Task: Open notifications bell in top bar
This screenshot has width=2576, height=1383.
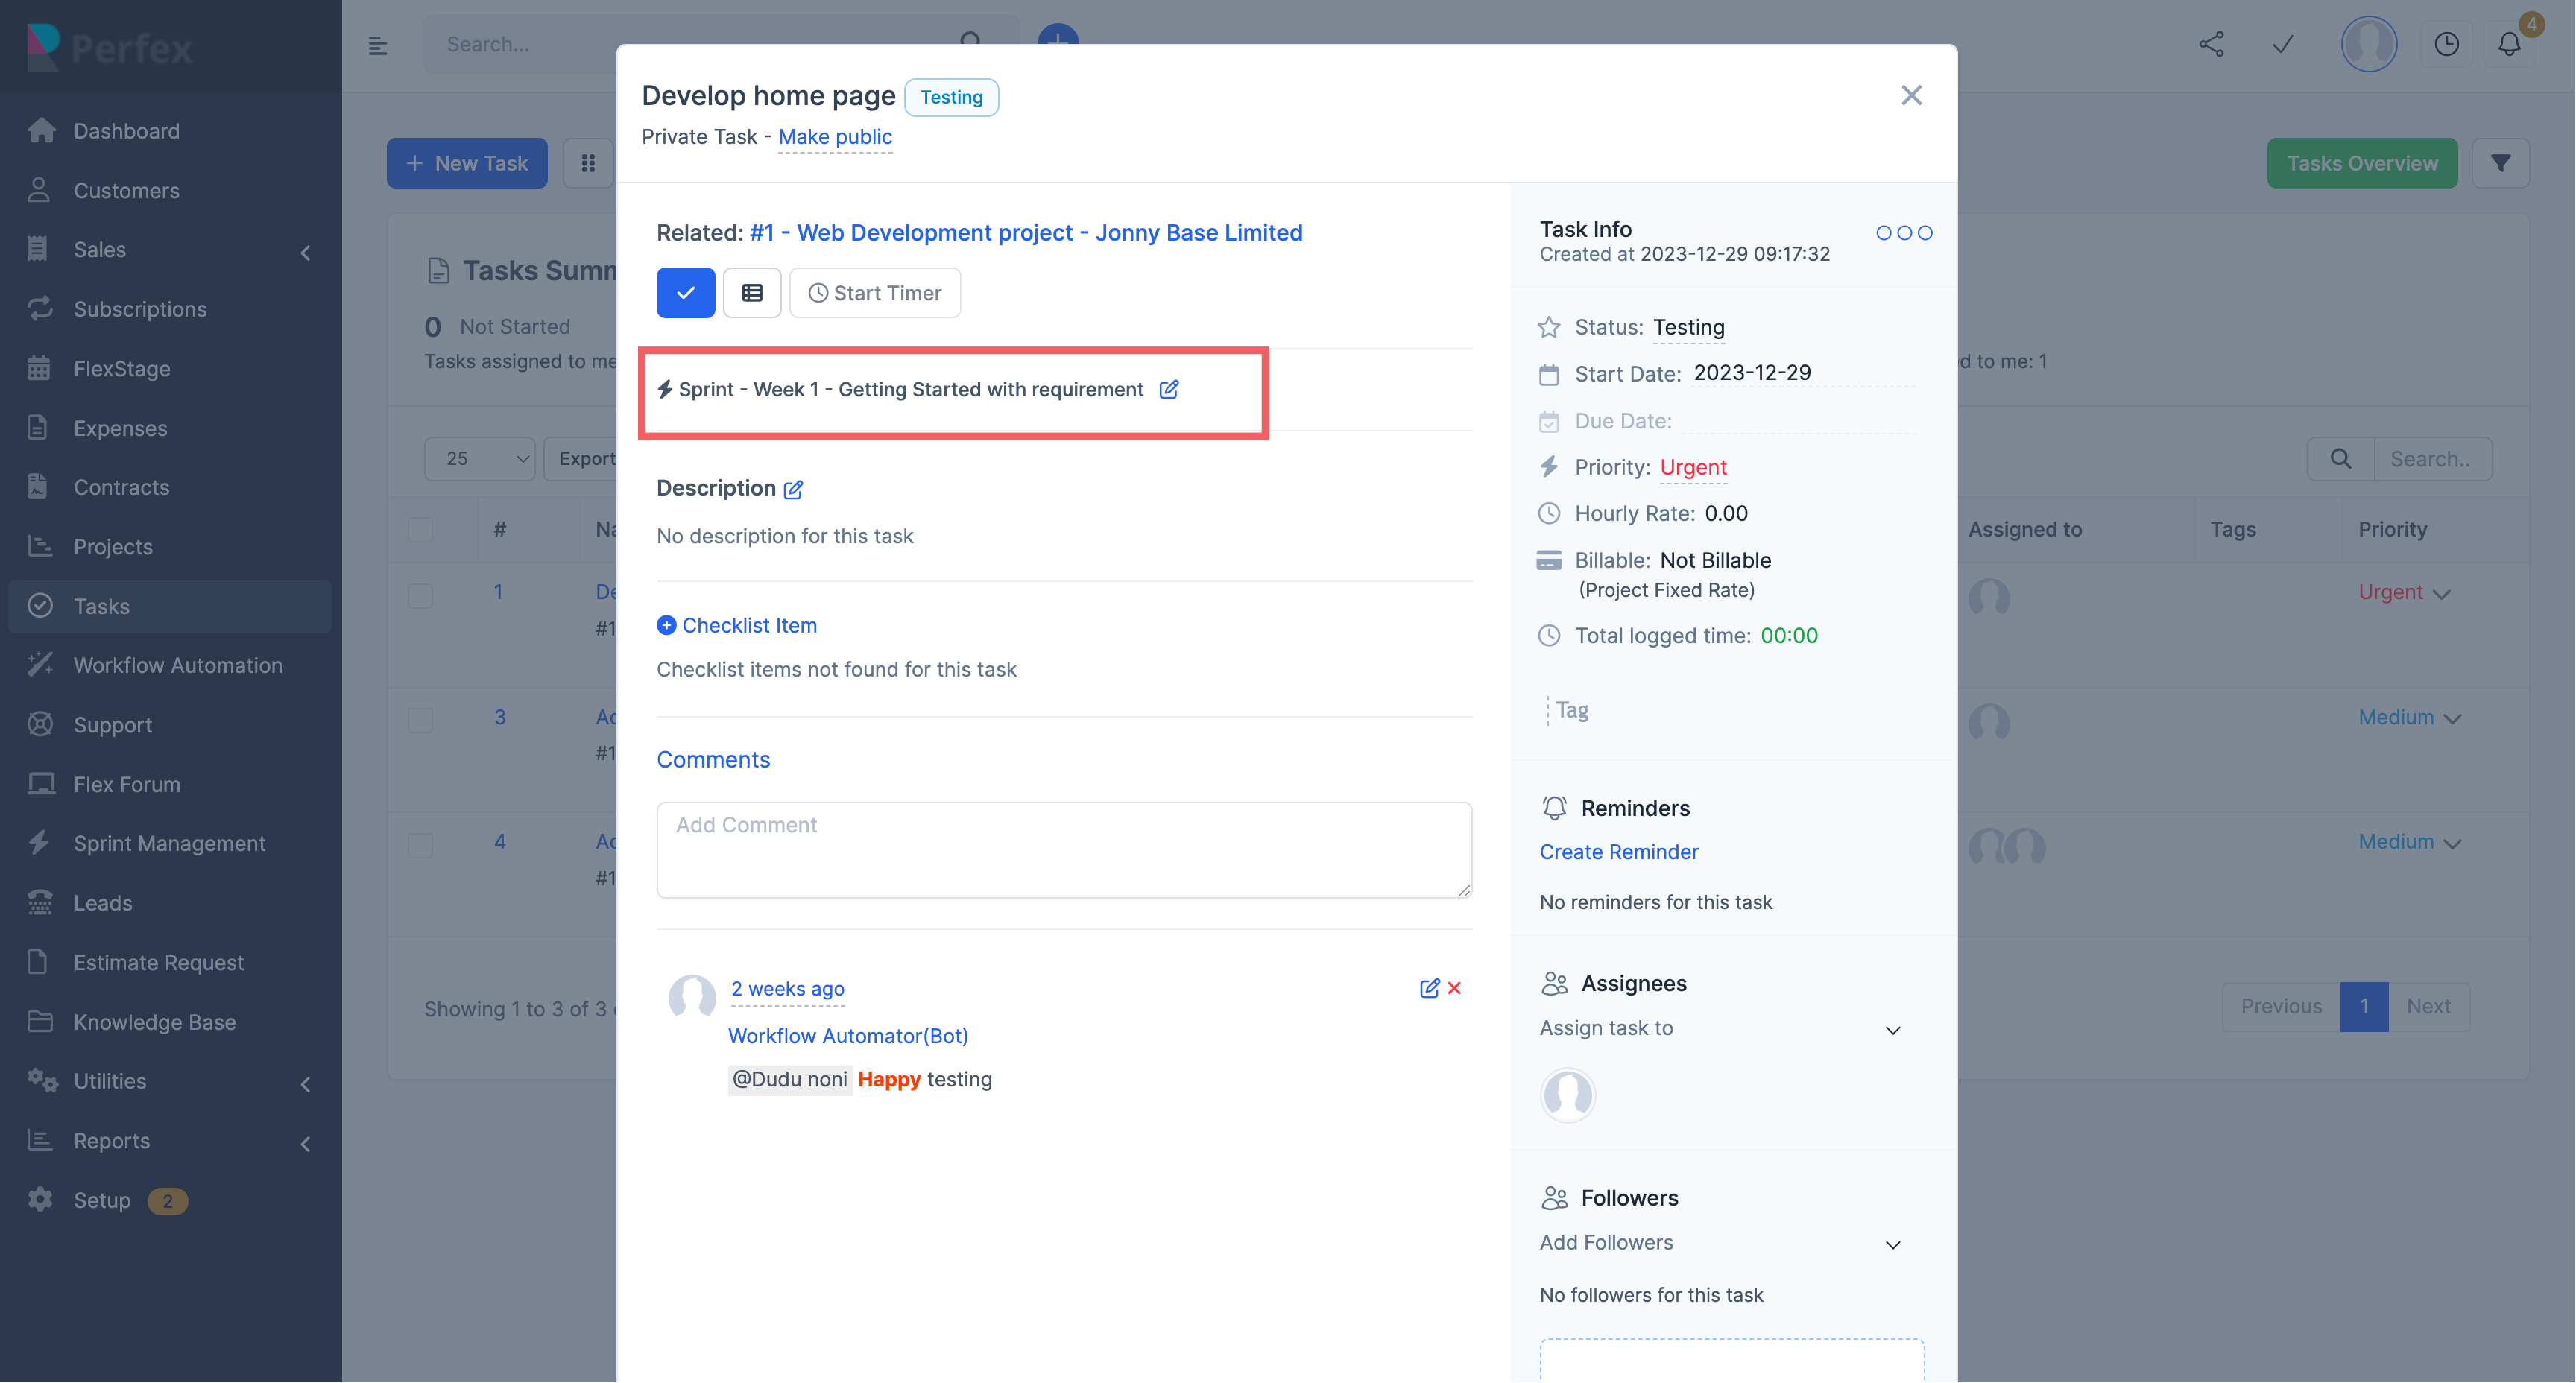Action: coord(2508,45)
